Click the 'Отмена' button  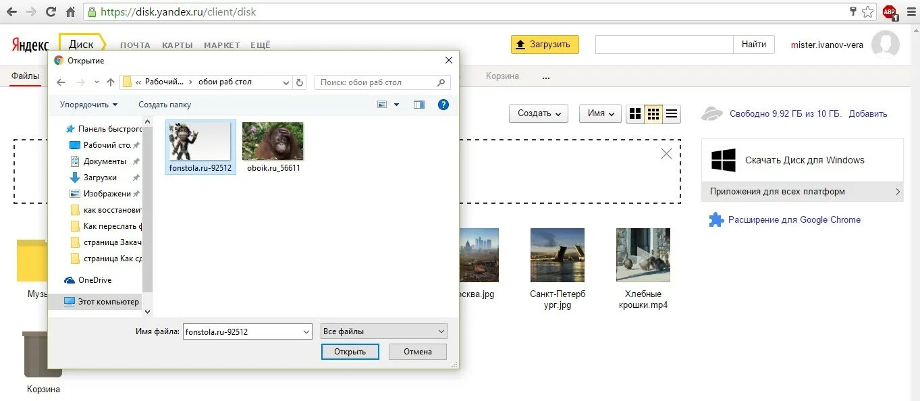click(x=418, y=352)
